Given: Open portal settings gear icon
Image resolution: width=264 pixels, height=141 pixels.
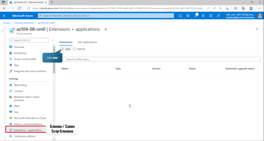Looking at the screenshot, I should tap(203, 16).
